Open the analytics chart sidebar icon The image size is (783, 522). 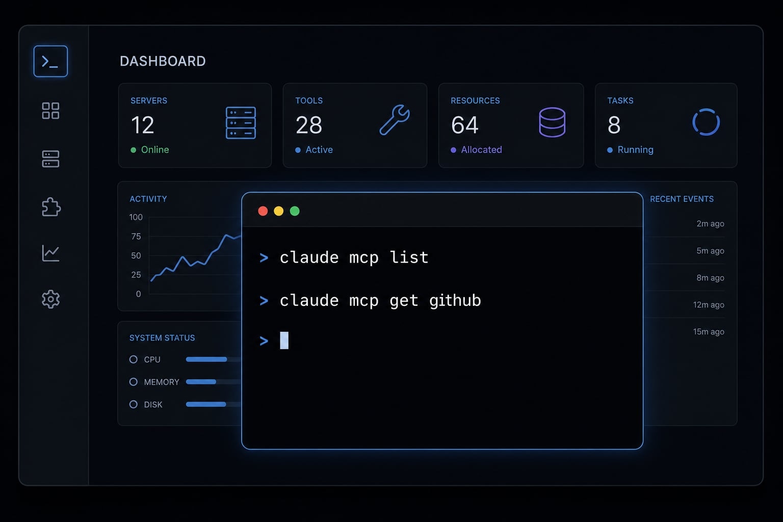pyautogui.click(x=50, y=253)
